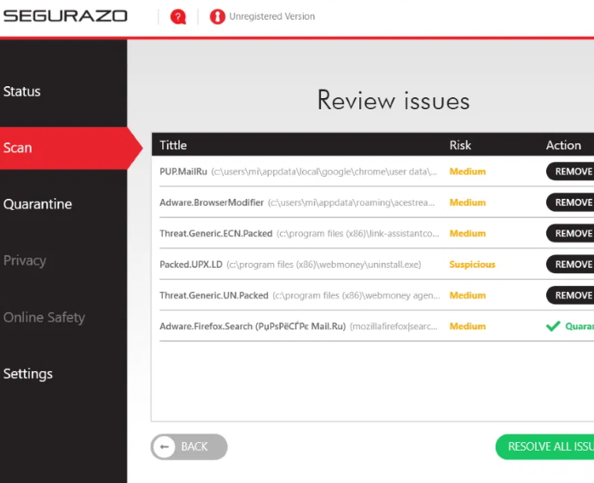Go to Online Safety
Viewport: 594px width, 483px height.
point(44,317)
